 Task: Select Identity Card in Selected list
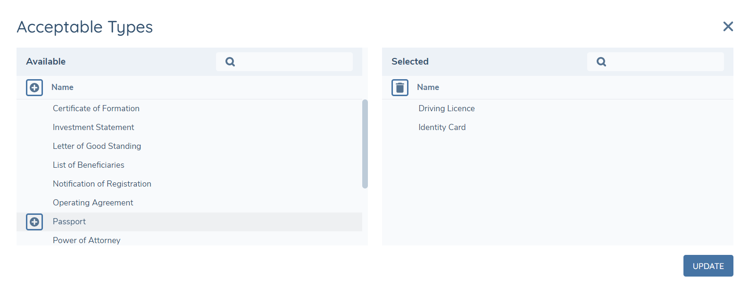click(442, 127)
